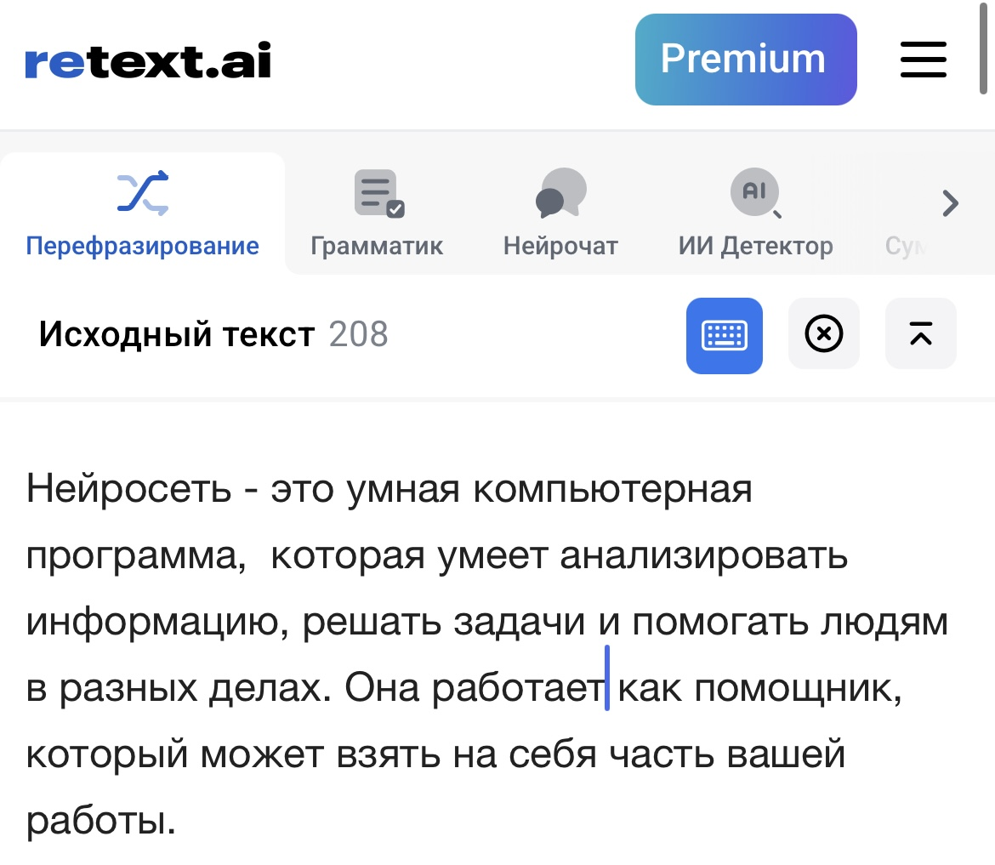Place cursor in the source text field
995x865 pixels.
pos(485,655)
